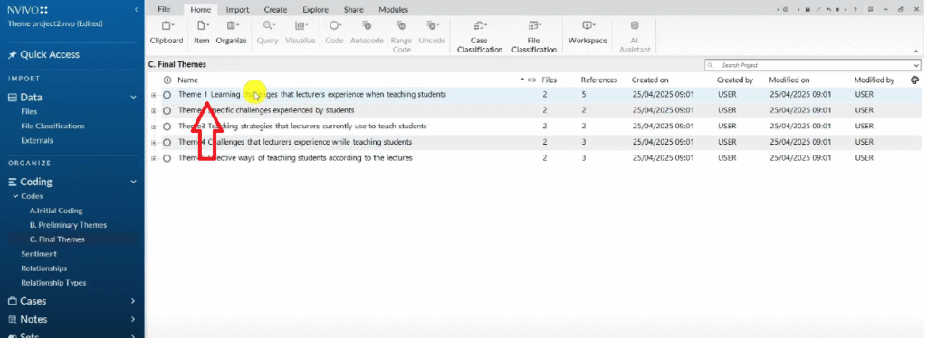Image resolution: width=927 pixels, height=338 pixels.
Task: Click the Range Code ribbon icon
Action: (x=401, y=26)
